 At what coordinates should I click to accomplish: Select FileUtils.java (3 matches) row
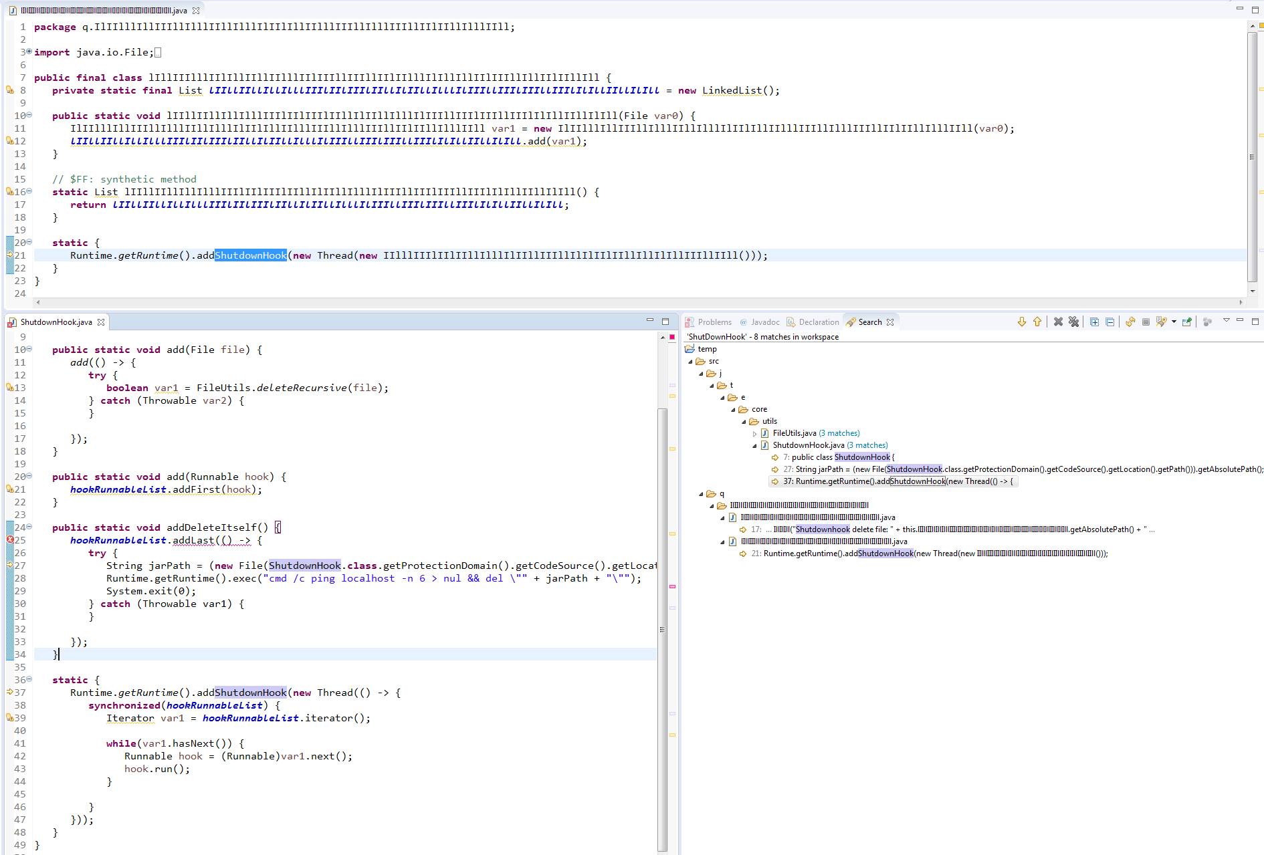811,433
